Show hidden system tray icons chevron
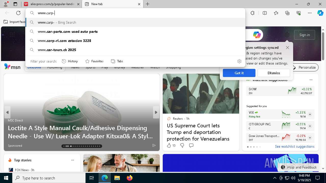326x183 pixels. (x=275, y=178)
